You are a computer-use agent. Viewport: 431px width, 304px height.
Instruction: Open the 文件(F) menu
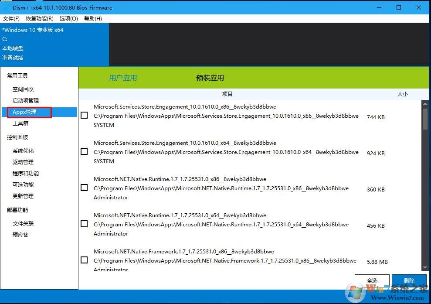[x=11, y=19]
